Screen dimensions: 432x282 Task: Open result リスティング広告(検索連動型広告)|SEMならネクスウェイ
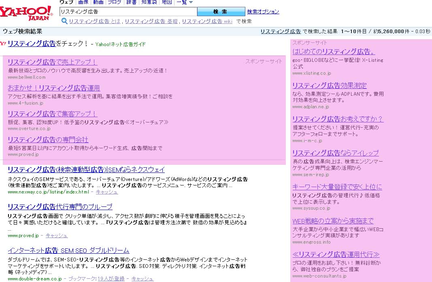86,170
